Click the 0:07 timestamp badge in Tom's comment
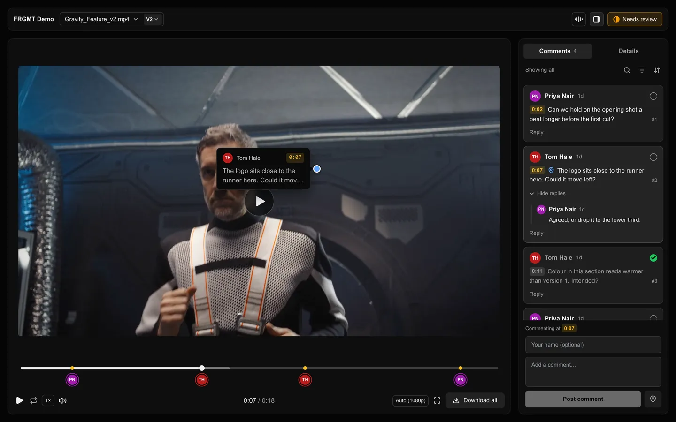 pyautogui.click(x=537, y=170)
